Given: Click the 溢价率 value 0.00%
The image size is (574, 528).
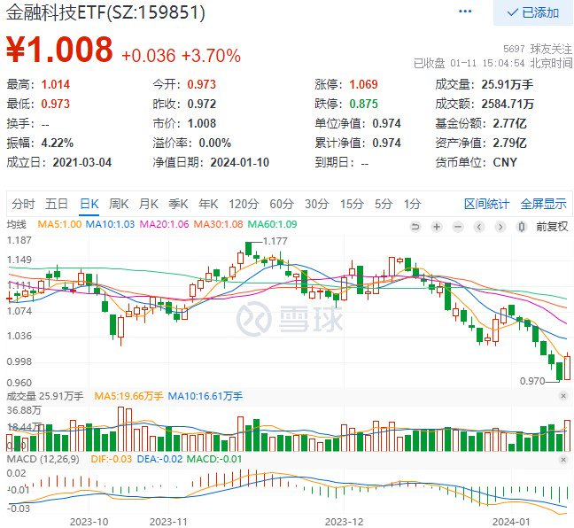Looking at the screenshot, I should (x=215, y=143).
